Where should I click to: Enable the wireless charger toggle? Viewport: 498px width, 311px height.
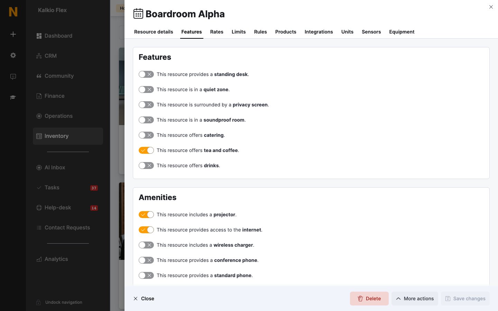coord(146,245)
